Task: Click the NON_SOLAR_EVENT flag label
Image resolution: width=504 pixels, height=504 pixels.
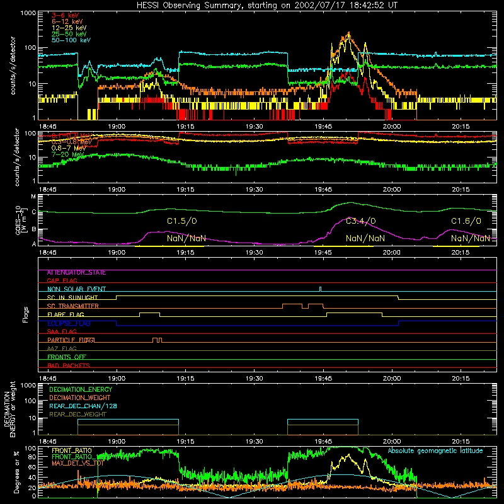Action: 76,289
